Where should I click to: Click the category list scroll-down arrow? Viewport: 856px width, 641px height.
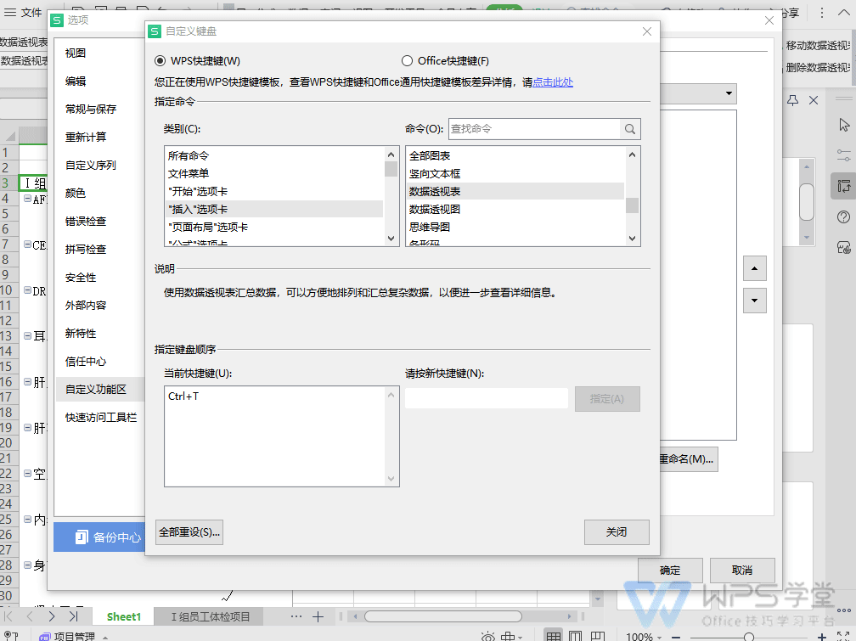391,238
